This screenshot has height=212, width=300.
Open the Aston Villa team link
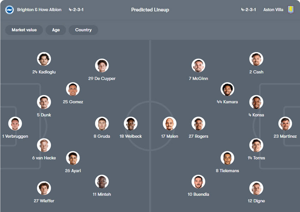[x=273, y=10]
